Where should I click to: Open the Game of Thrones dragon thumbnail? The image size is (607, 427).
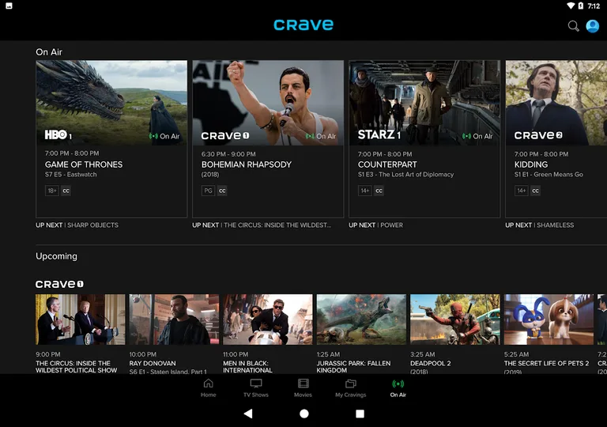click(111, 103)
